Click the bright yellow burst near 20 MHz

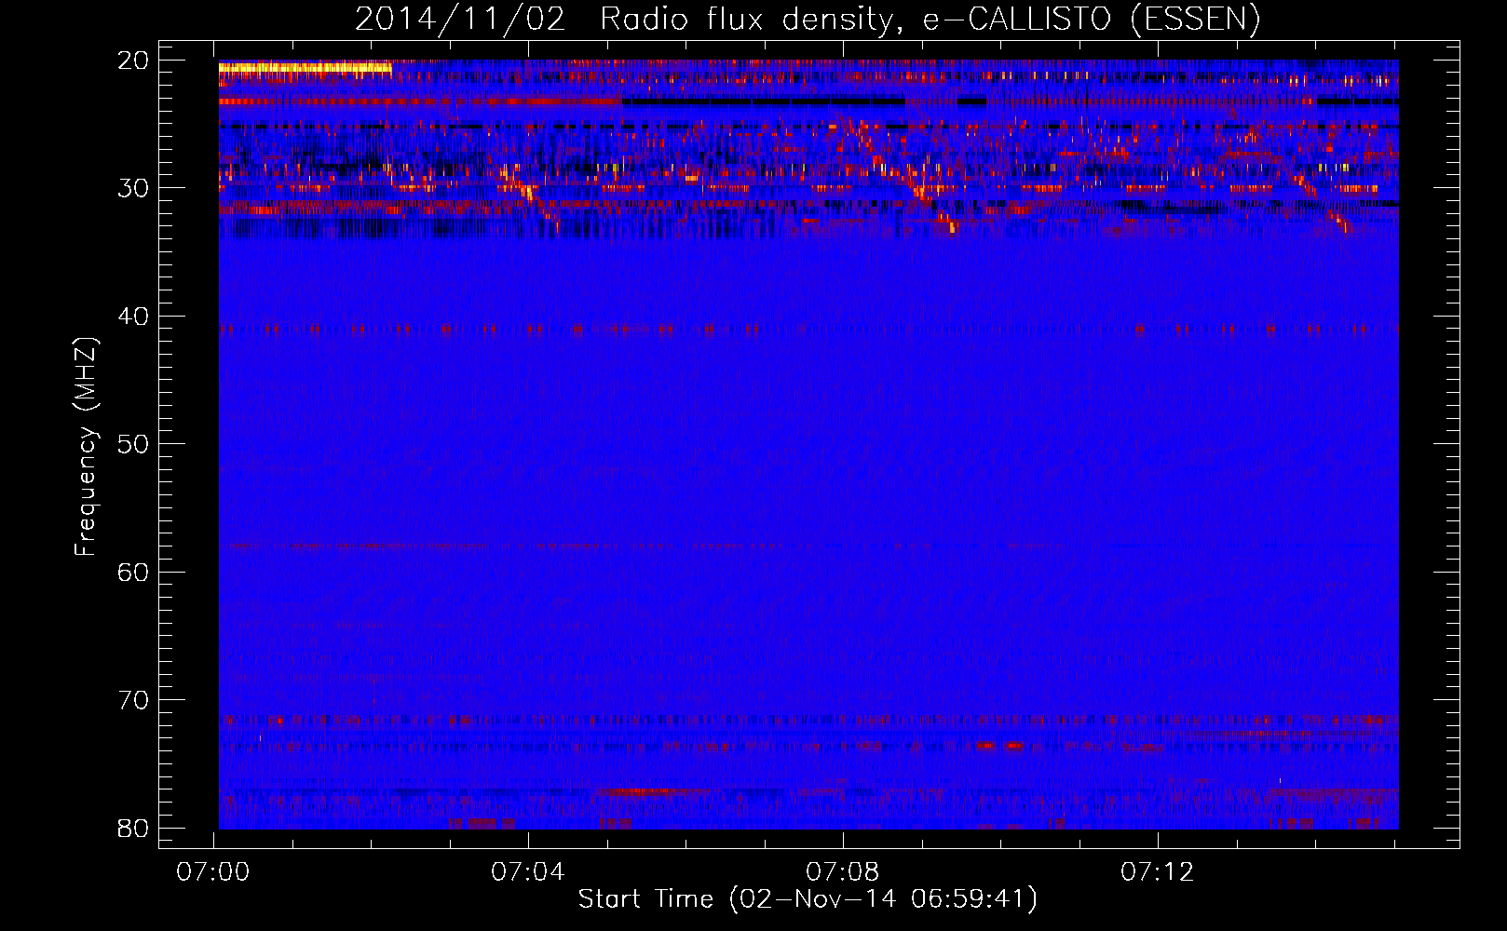point(305,67)
